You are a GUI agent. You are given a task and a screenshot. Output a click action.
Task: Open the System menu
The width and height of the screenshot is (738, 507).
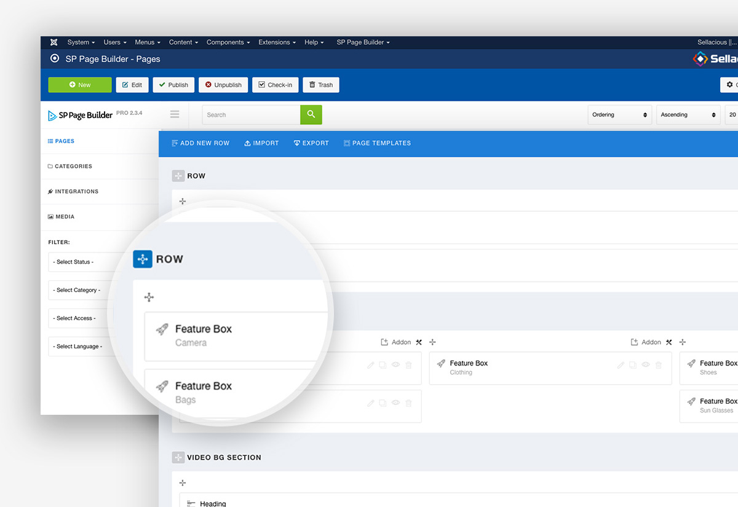click(81, 42)
